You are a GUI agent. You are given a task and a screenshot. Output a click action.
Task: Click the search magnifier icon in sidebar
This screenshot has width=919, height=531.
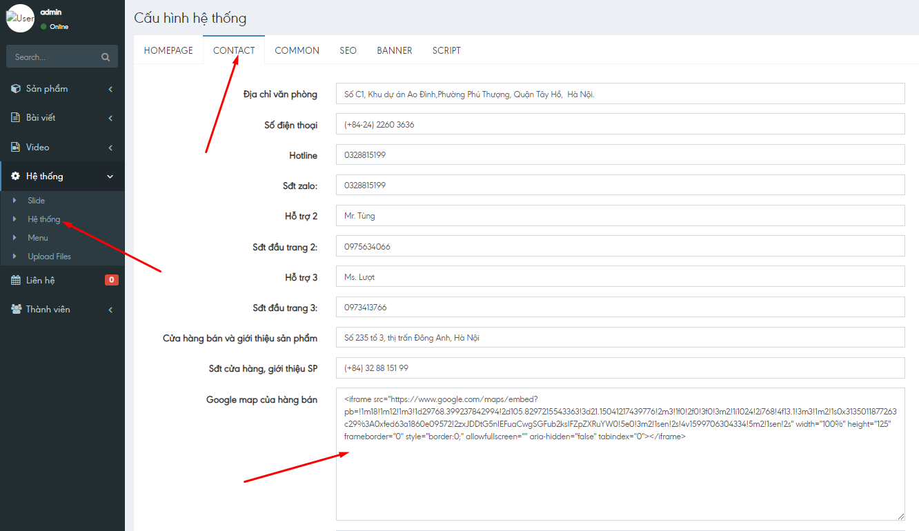106,57
